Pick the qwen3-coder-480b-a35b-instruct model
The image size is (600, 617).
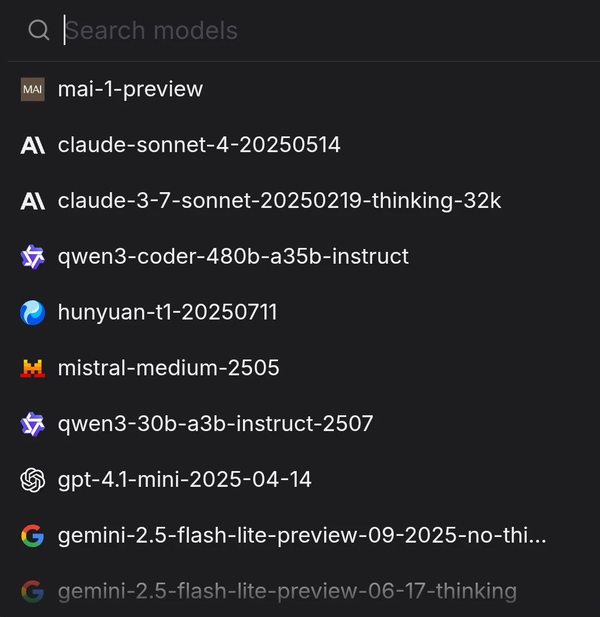pyautogui.click(x=233, y=257)
